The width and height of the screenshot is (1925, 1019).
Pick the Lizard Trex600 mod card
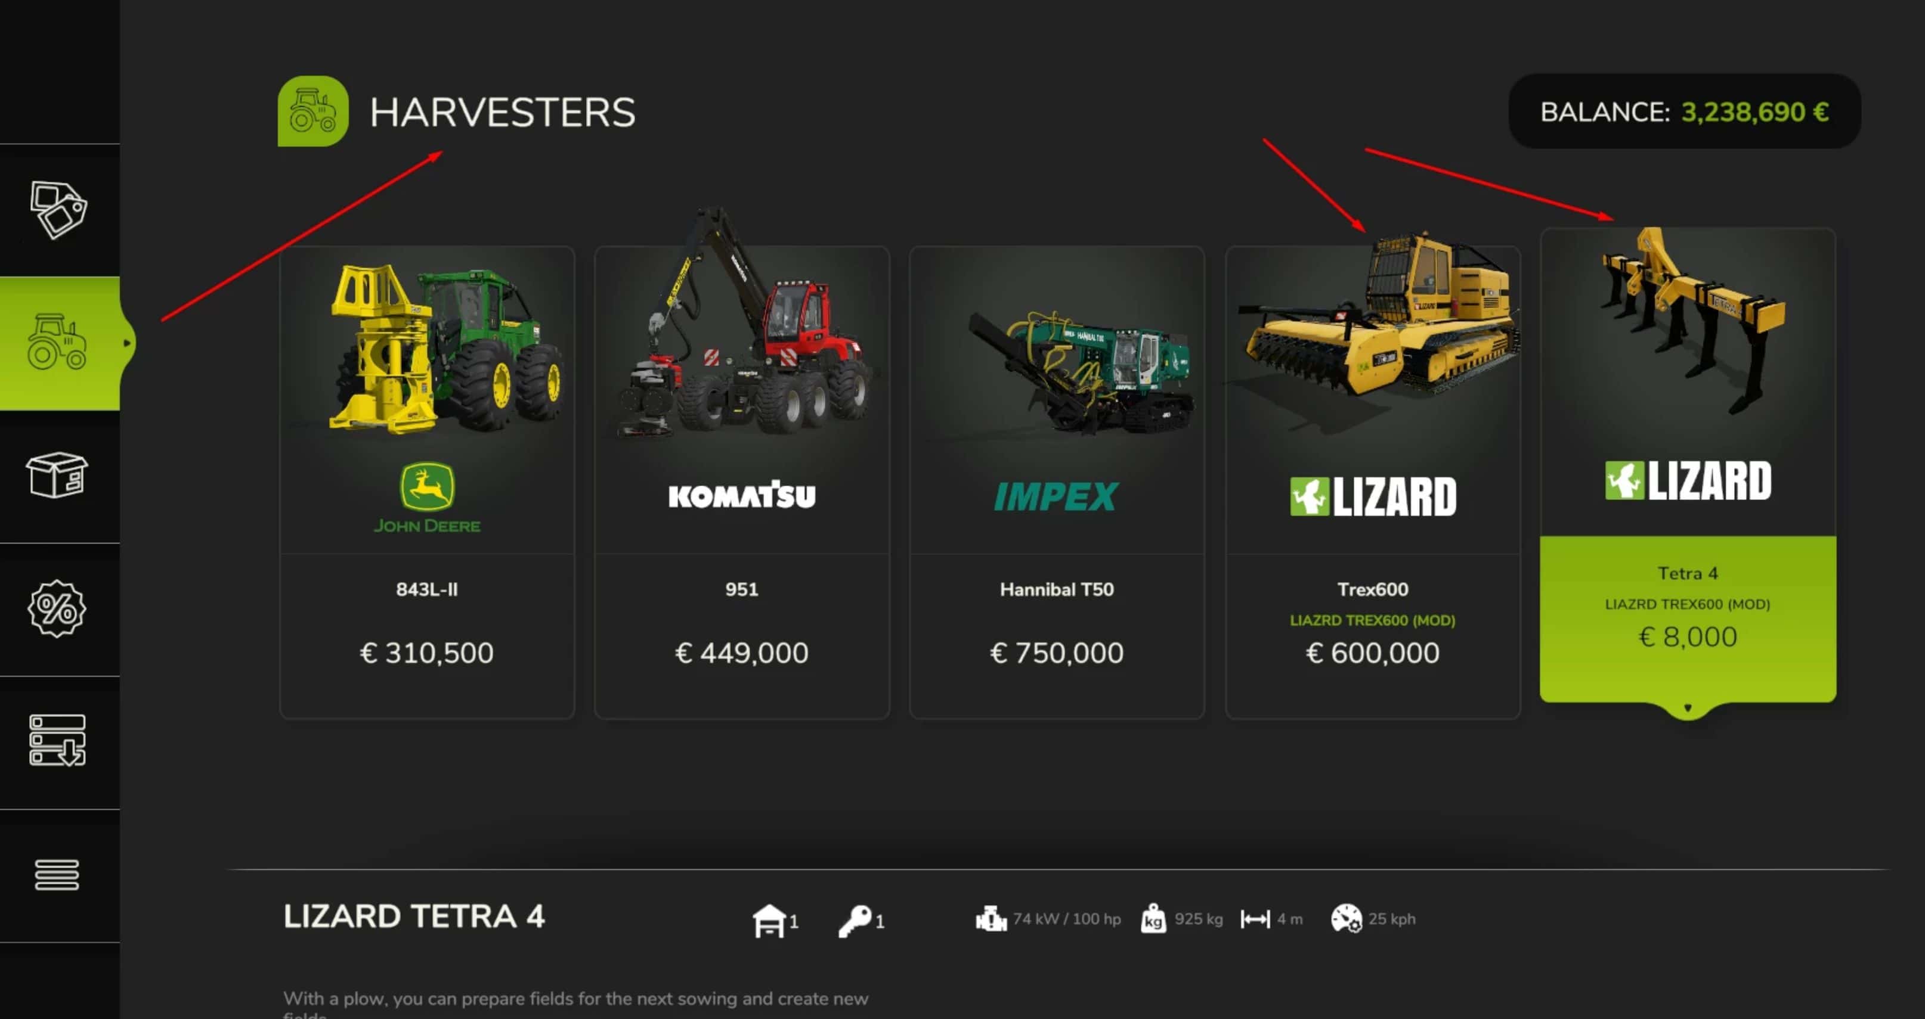1373,482
